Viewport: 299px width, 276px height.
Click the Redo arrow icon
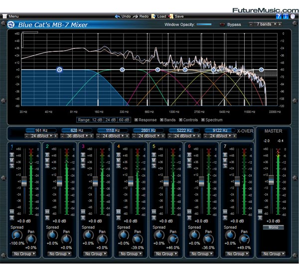[136, 16]
